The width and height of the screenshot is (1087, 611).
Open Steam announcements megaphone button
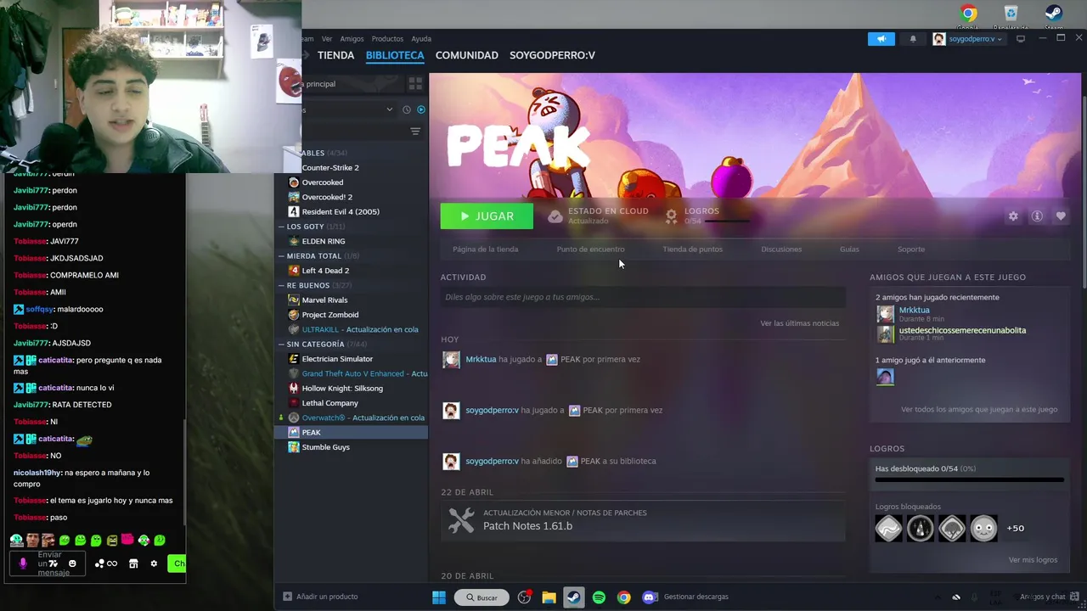(881, 39)
